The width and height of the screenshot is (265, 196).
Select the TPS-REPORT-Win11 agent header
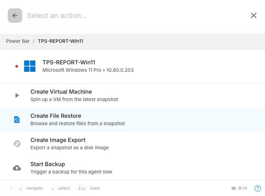pos(88,66)
